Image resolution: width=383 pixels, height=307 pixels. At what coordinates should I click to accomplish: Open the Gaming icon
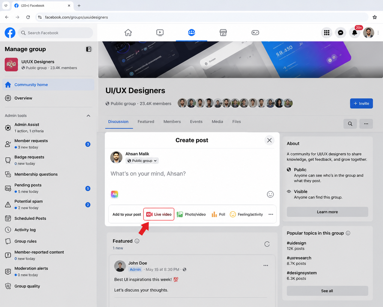point(255,33)
